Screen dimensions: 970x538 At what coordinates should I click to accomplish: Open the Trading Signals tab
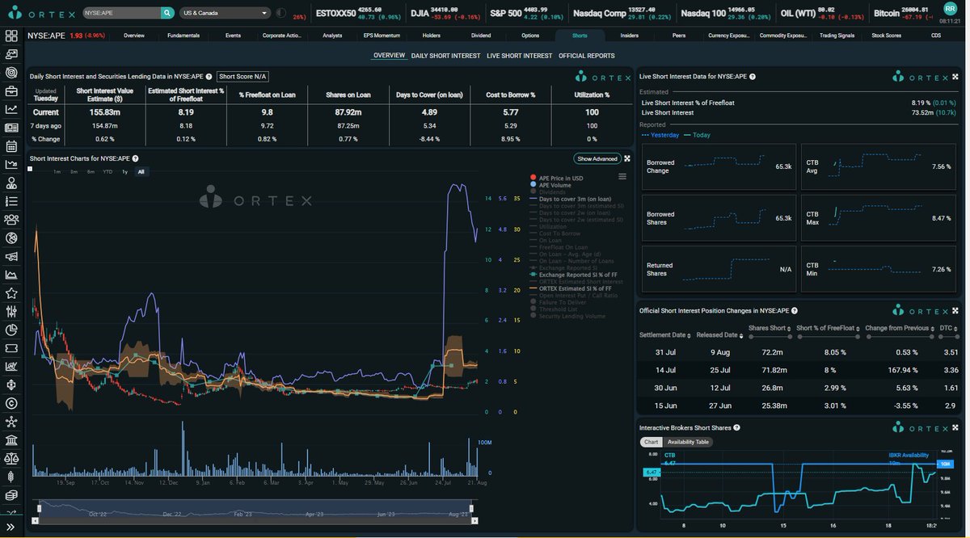[x=837, y=36]
